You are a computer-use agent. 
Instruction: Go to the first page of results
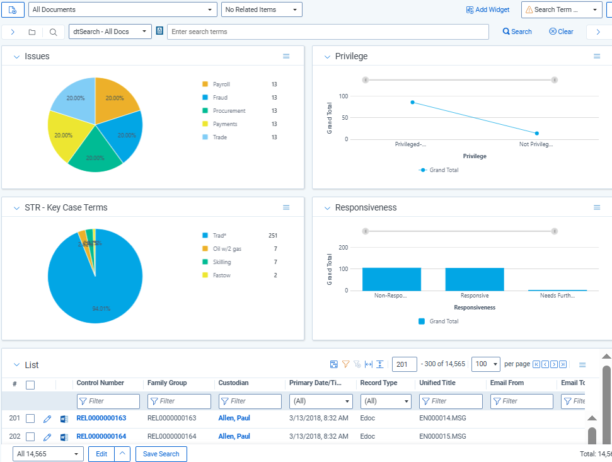536,364
